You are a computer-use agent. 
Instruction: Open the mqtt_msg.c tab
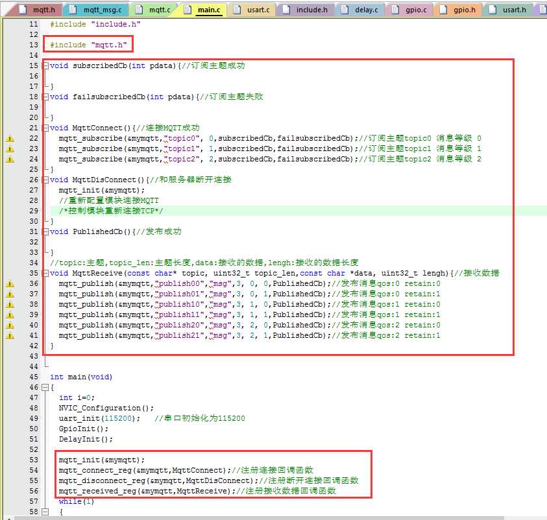(97, 10)
